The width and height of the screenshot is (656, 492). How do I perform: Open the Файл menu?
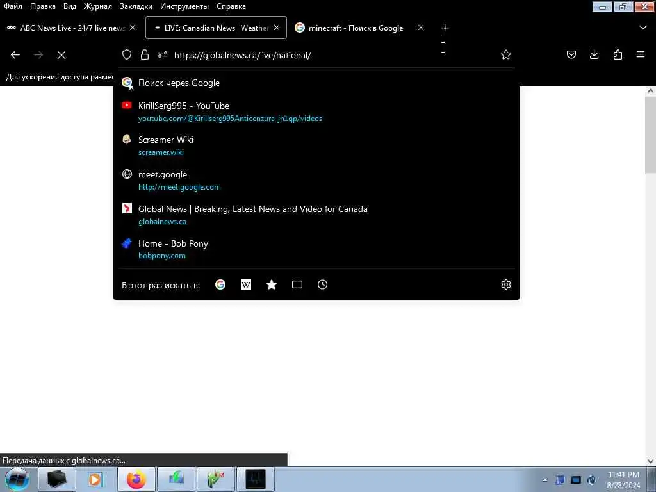click(13, 6)
